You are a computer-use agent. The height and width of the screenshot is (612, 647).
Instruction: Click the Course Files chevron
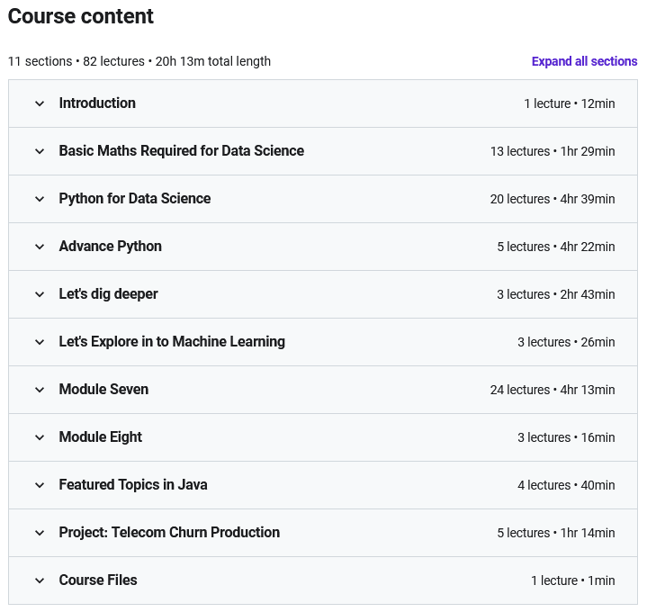(x=40, y=580)
